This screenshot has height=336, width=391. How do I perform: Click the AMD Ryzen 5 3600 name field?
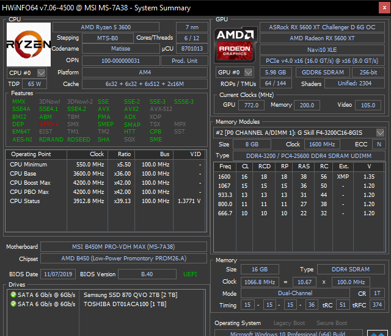pos(106,27)
